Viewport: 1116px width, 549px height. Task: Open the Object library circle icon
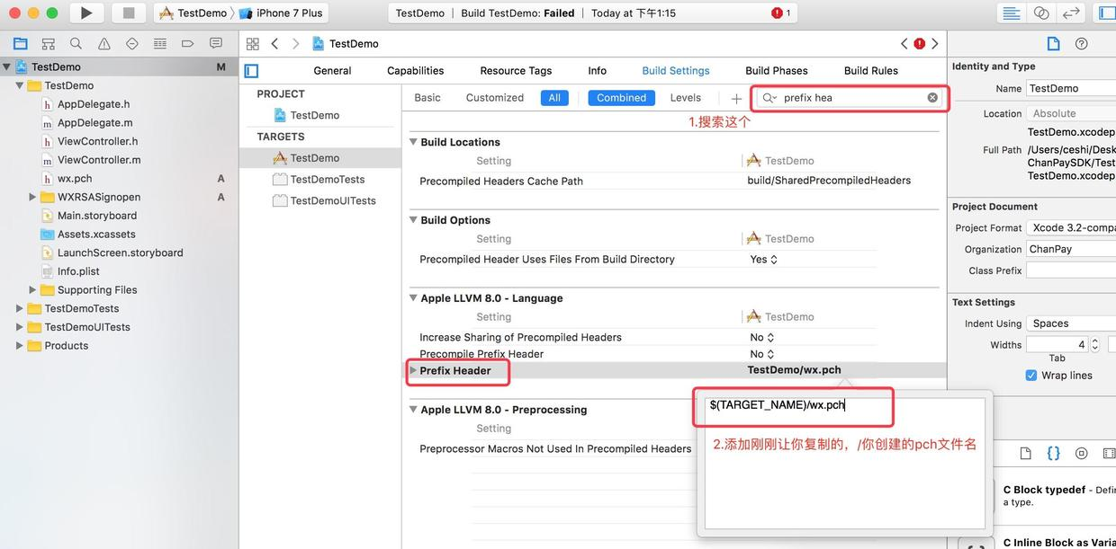tap(1081, 454)
